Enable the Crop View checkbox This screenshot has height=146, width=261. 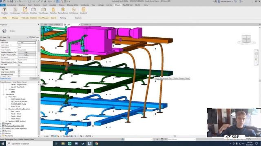(19, 69)
